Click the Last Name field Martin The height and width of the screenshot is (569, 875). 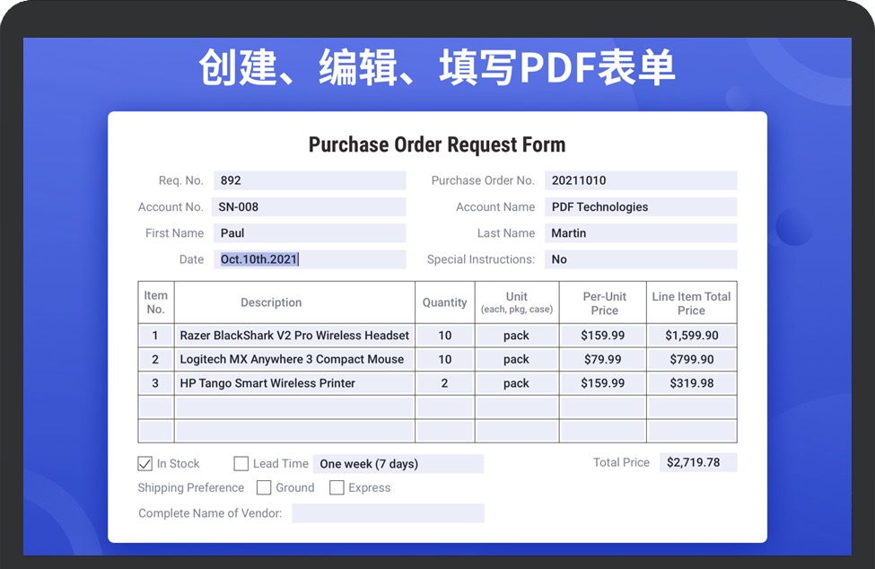(x=641, y=233)
